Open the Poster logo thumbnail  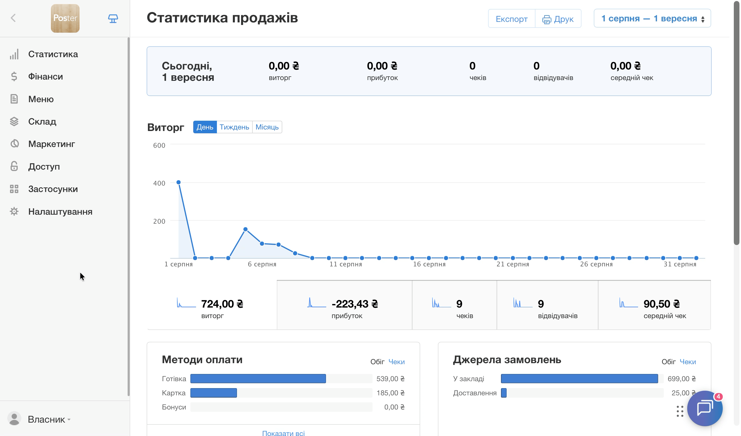click(x=65, y=18)
